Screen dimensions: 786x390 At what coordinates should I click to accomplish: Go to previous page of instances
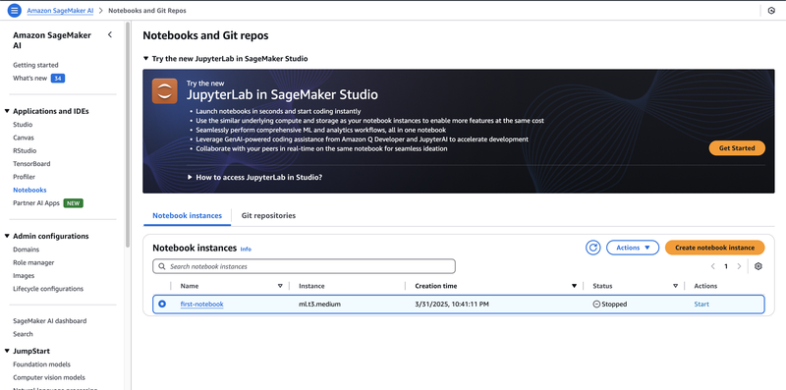click(x=713, y=266)
